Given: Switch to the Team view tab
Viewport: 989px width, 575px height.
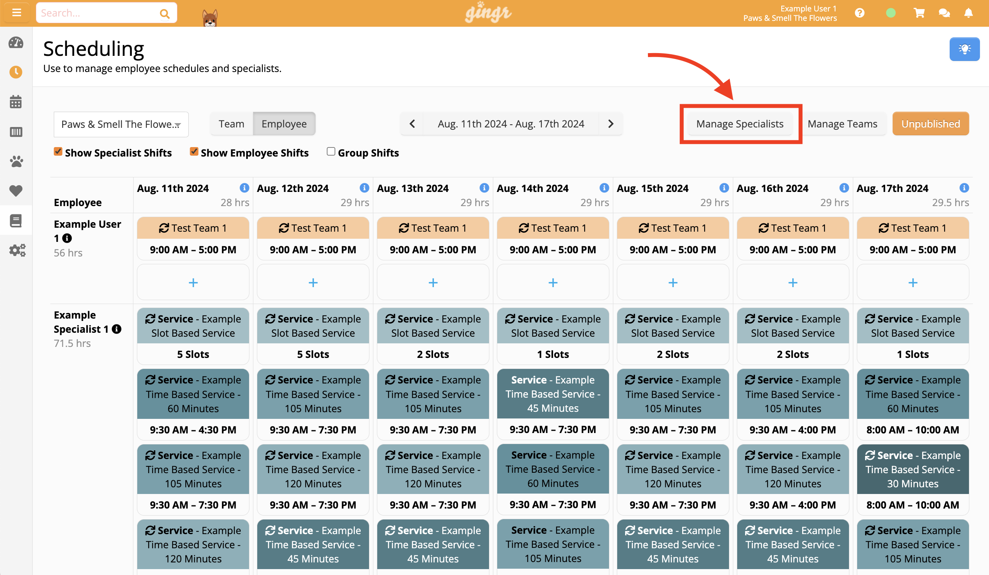Looking at the screenshot, I should tap(231, 123).
